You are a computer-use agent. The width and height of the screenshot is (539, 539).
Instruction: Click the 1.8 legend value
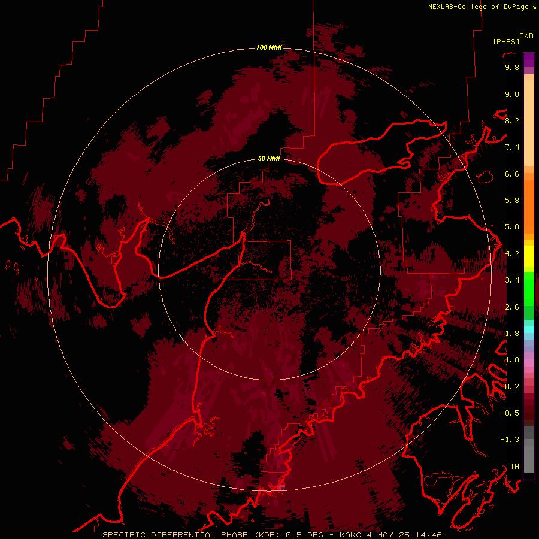tap(512, 334)
